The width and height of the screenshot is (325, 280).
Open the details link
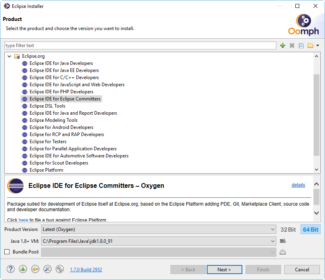tap(298, 185)
